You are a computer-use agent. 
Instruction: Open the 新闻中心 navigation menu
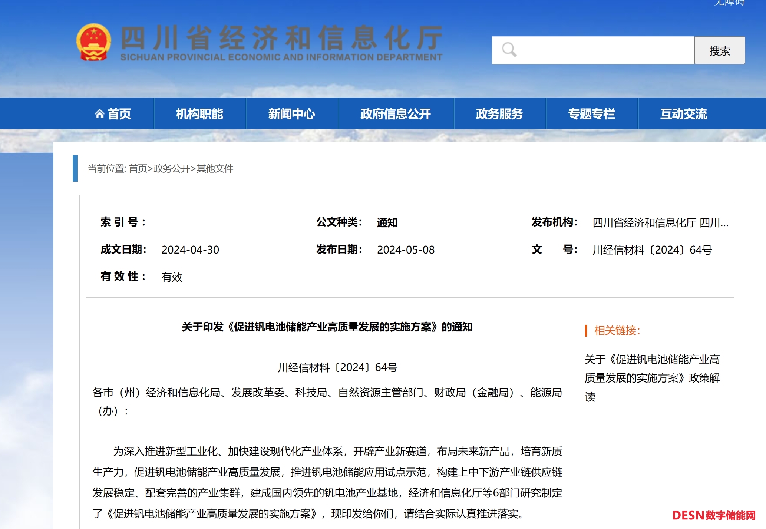[x=292, y=114]
